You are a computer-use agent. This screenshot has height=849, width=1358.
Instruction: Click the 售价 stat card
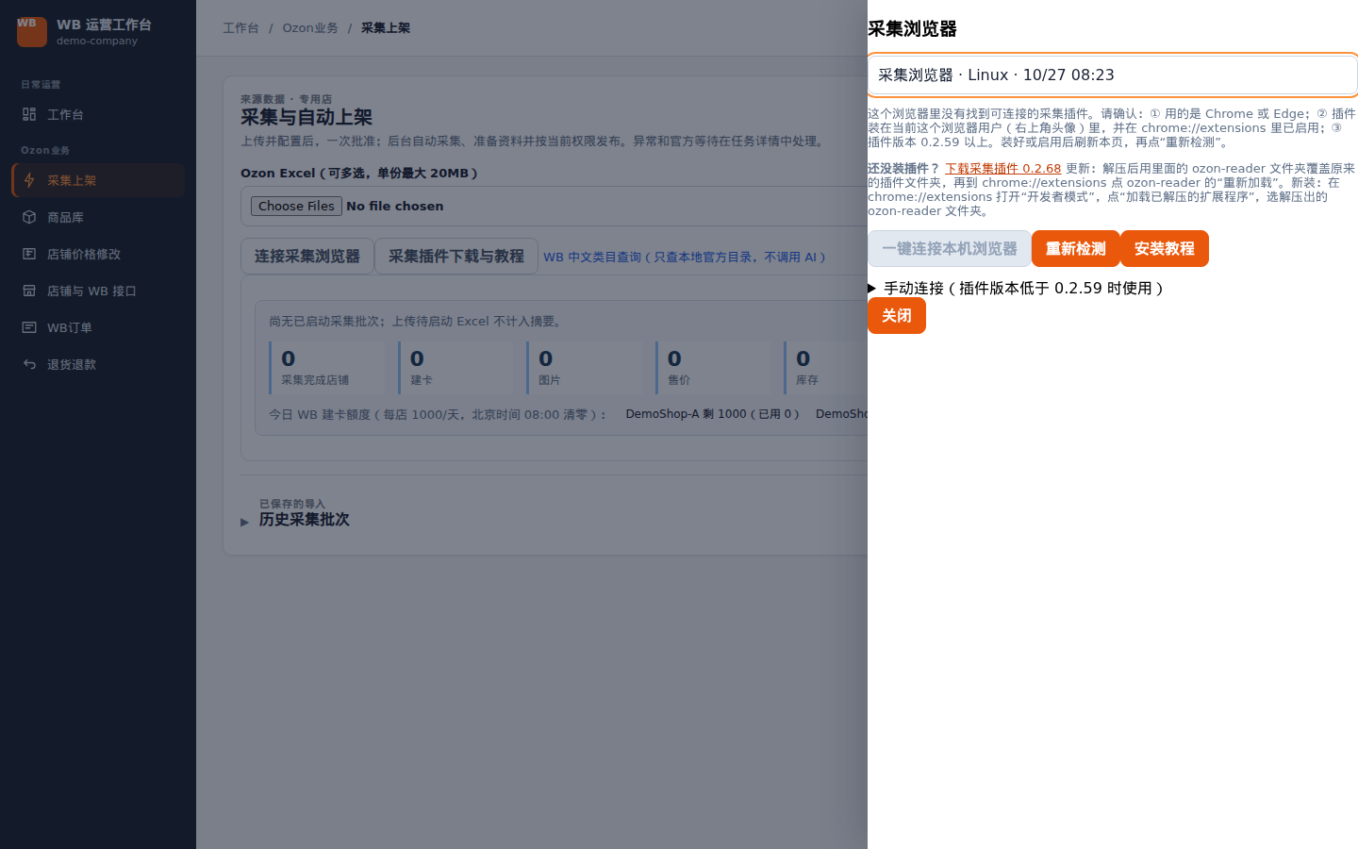click(714, 367)
